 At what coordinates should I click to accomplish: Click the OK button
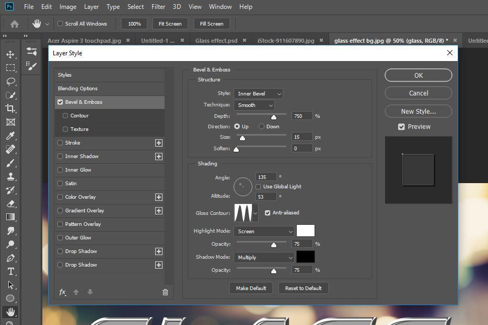[x=419, y=75]
